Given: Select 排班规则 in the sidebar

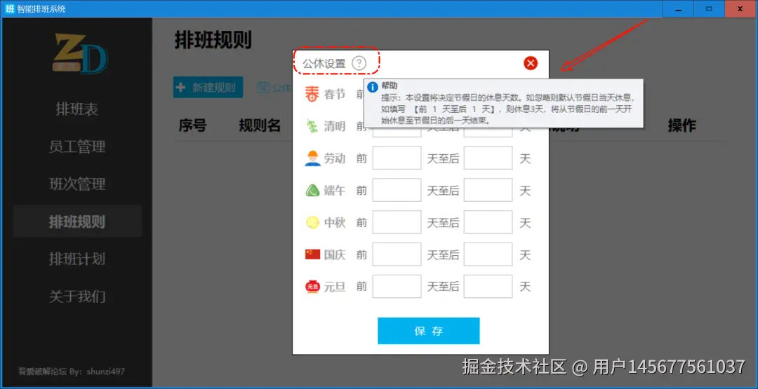Looking at the screenshot, I should coord(77,221).
